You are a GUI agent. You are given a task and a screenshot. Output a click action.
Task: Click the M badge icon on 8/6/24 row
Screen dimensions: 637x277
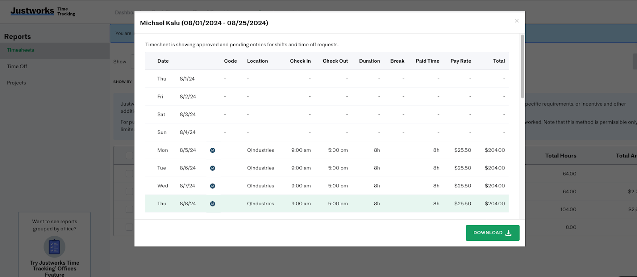(213, 168)
